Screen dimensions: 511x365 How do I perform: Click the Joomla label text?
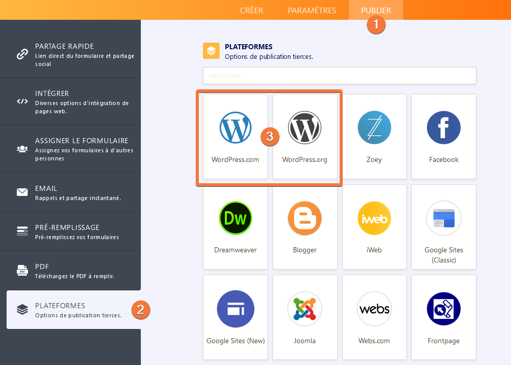tap(305, 341)
